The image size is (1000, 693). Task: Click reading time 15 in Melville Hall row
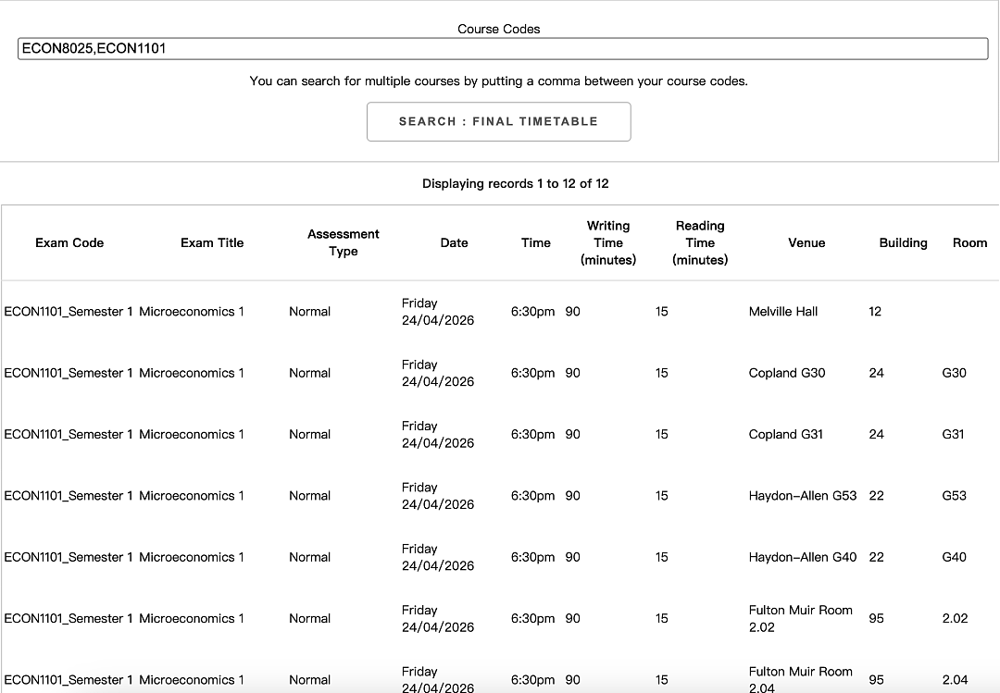click(x=662, y=312)
